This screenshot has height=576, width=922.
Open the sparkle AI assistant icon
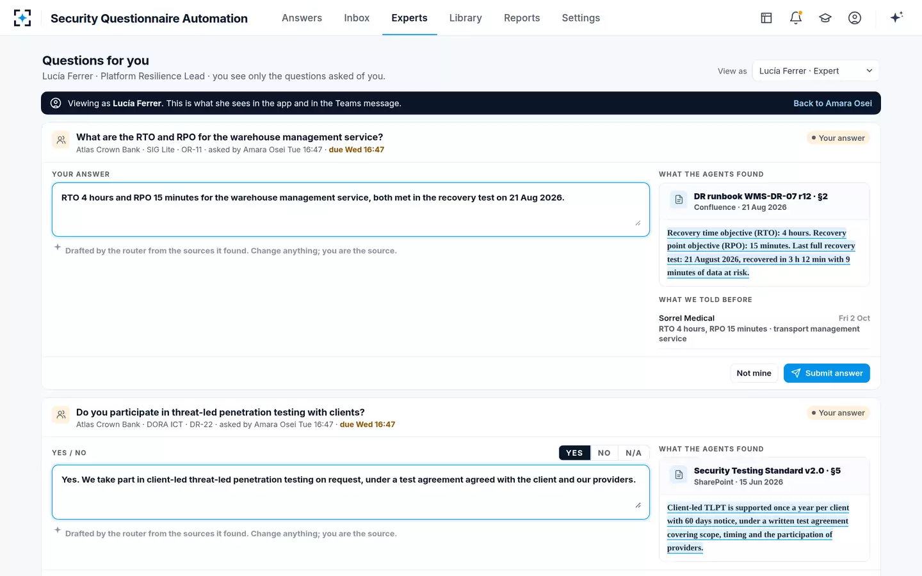click(896, 17)
